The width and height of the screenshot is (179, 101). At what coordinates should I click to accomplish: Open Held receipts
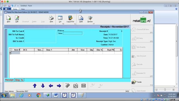(81, 19)
